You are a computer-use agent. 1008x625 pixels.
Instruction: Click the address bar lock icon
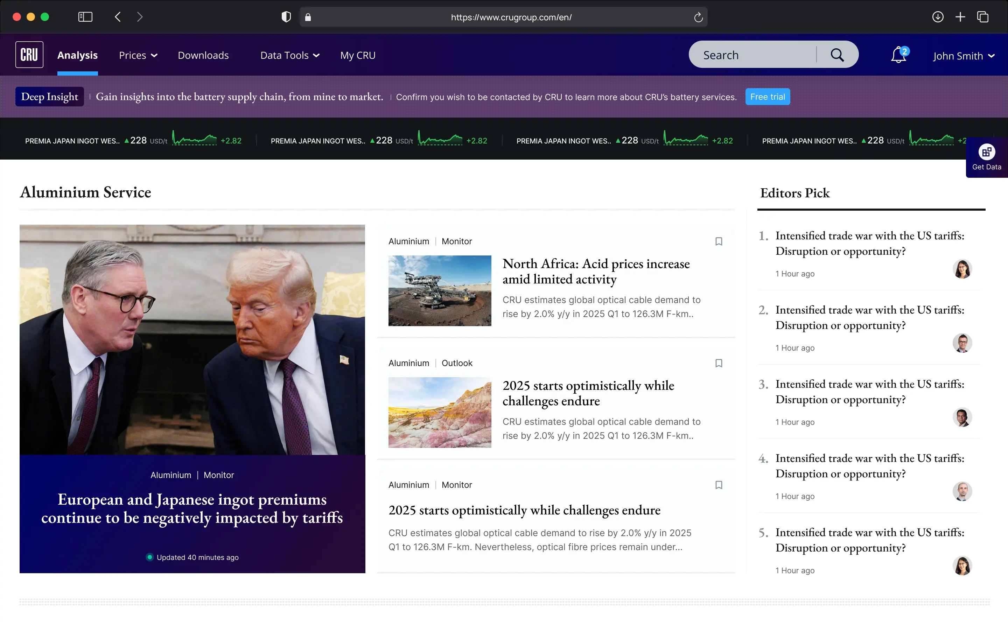tap(308, 17)
